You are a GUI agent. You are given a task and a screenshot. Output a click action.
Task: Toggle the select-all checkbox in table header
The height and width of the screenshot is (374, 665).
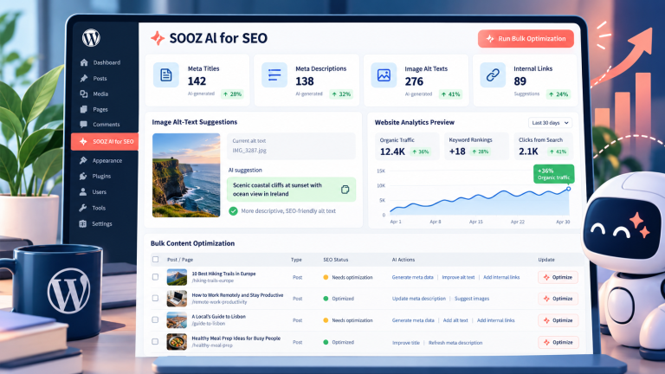point(156,259)
